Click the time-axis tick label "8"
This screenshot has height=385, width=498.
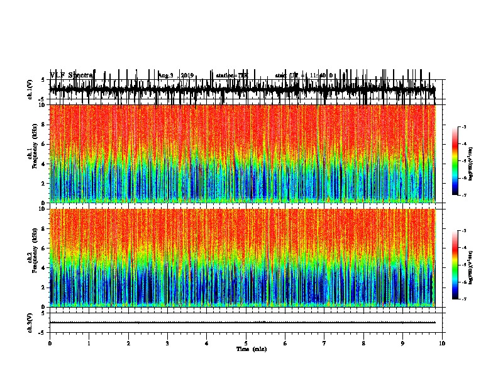[363, 343]
